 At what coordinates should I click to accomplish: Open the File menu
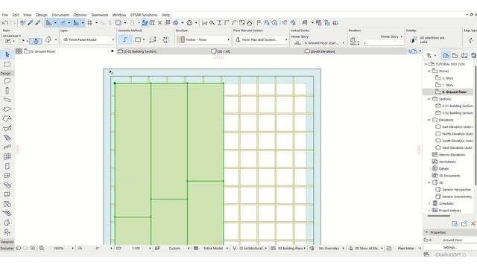(5, 15)
